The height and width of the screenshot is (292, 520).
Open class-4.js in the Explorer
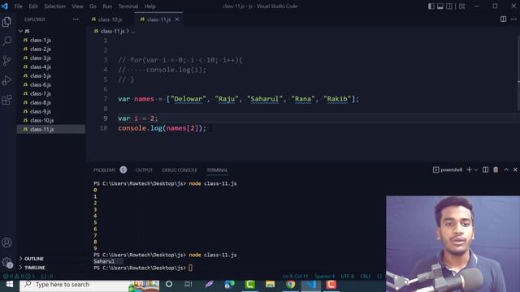click(x=51, y=67)
